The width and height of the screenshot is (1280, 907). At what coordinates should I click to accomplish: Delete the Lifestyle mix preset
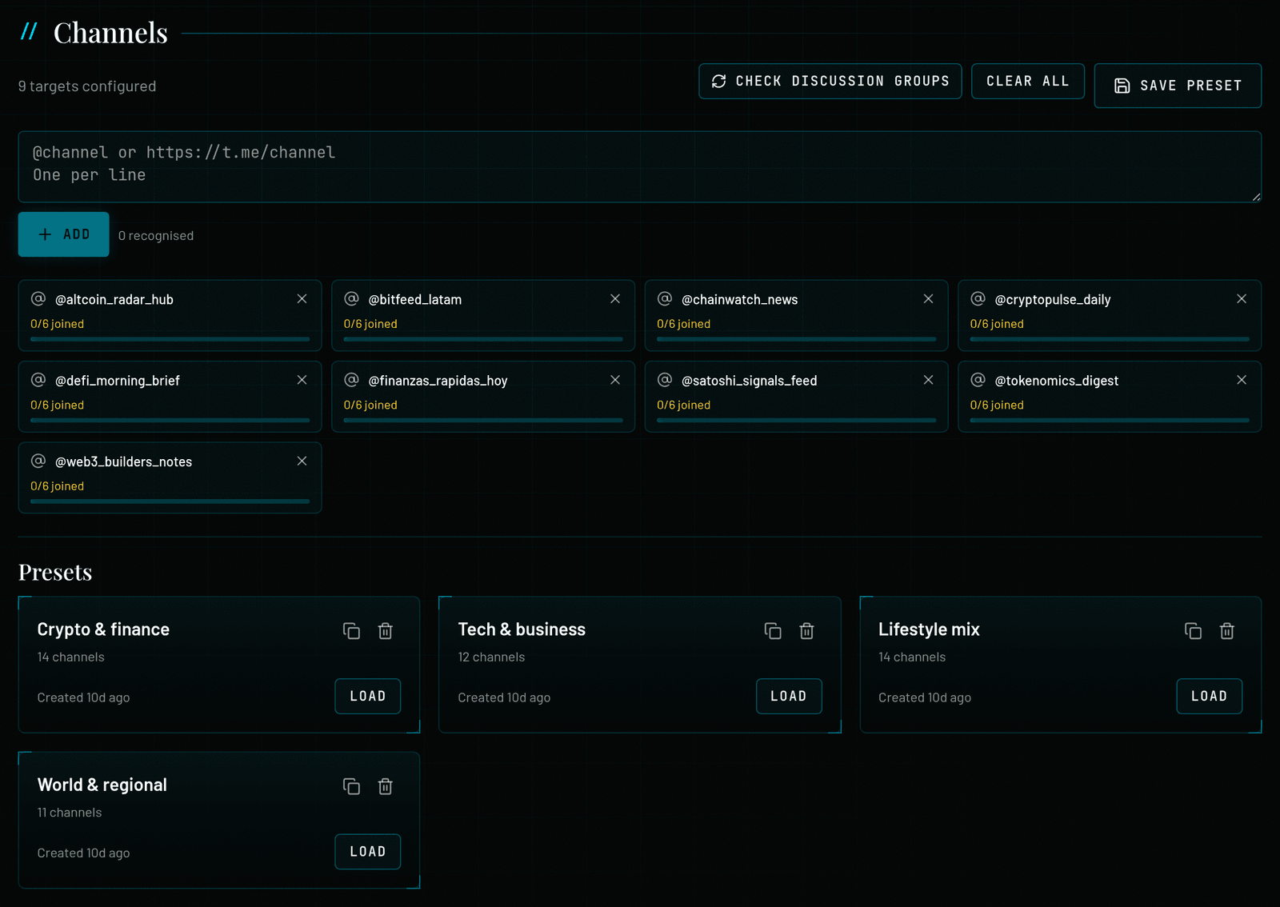pyautogui.click(x=1227, y=631)
